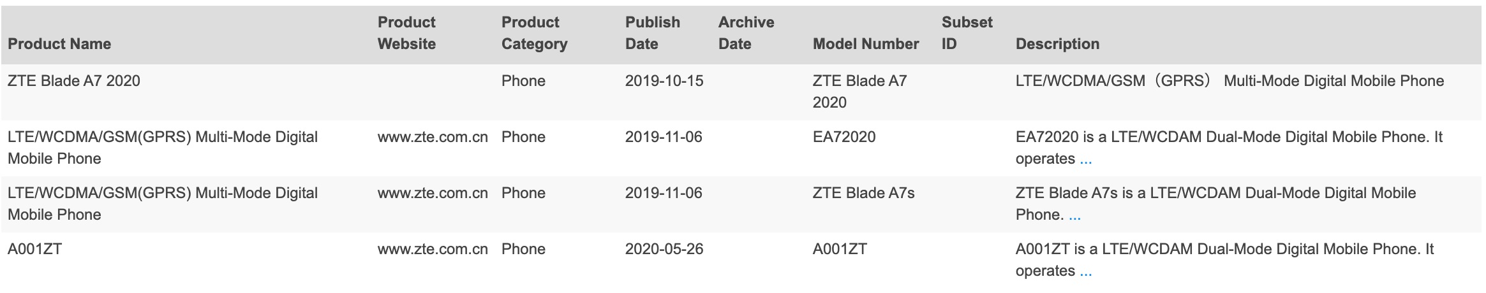Sort by Model Number column header
Screen dimensions: 1486x293
[866, 44]
